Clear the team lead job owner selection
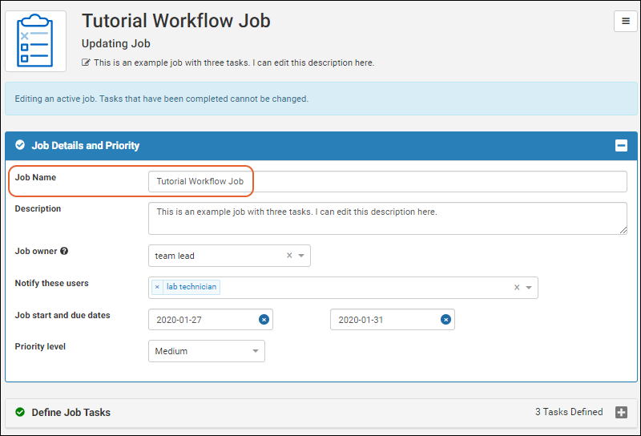This screenshot has height=436, width=641. pyautogui.click(x=289, y=256)
